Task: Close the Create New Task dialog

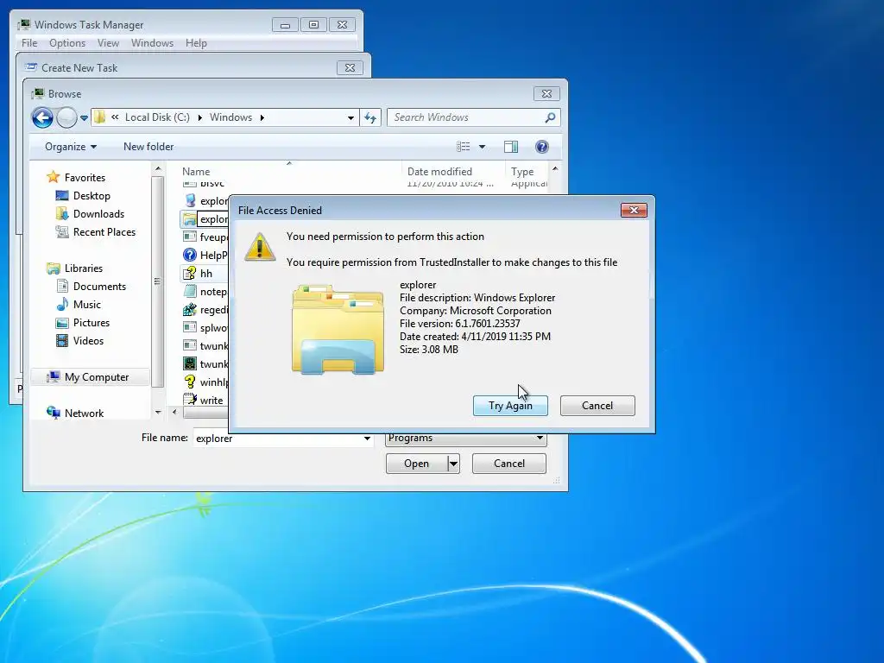Action: pyautogui.click(x=350, y=67)
